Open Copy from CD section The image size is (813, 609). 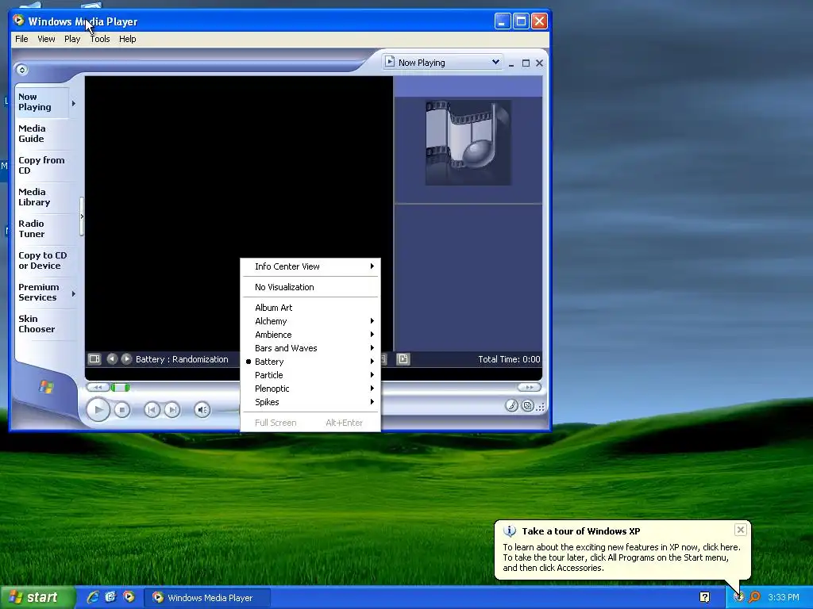coord(41,165)
